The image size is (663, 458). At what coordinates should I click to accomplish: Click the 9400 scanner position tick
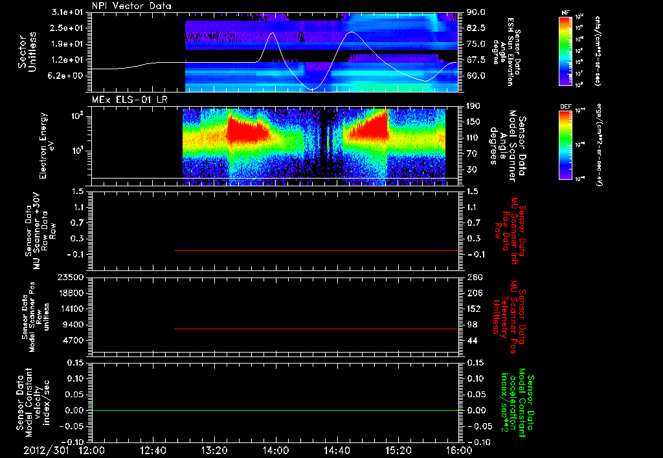tap(74, 325)
